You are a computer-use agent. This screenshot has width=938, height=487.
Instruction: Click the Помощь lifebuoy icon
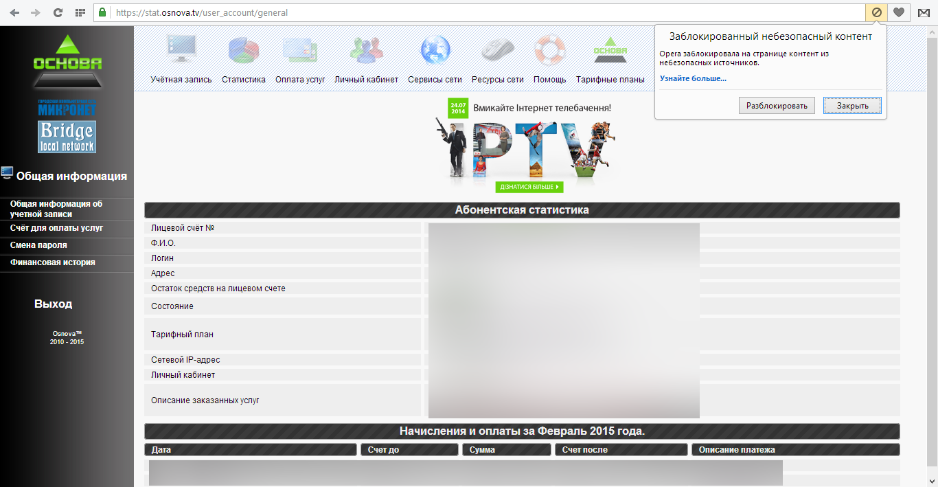549,50
